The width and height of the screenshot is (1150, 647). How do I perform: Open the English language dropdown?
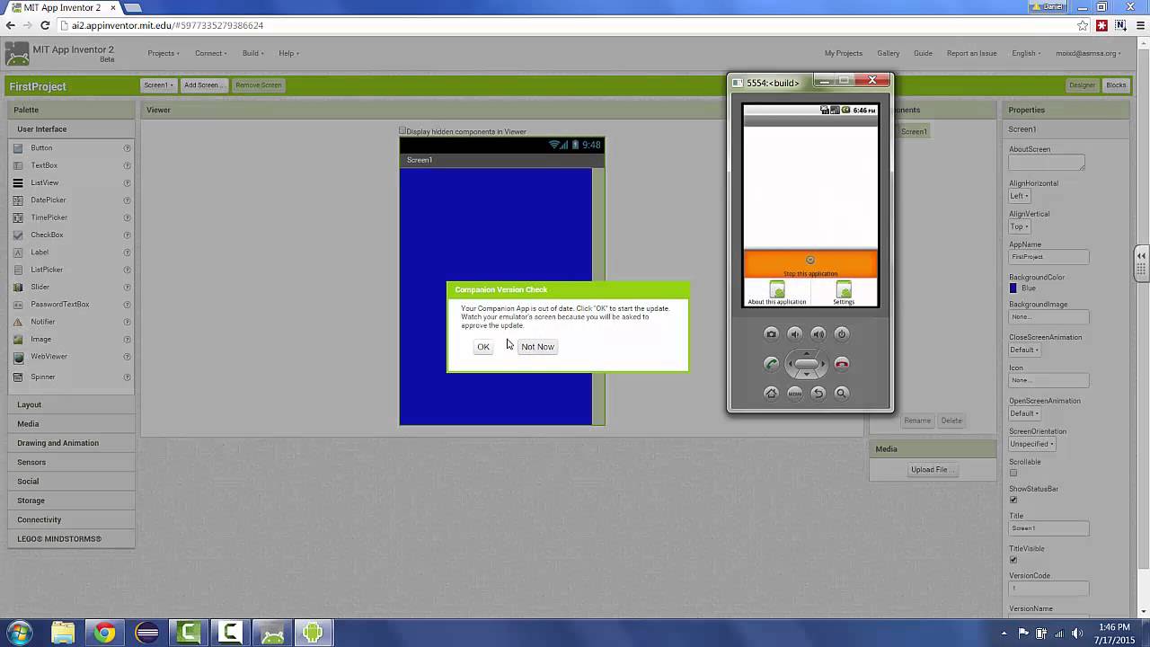[1027, 53]
